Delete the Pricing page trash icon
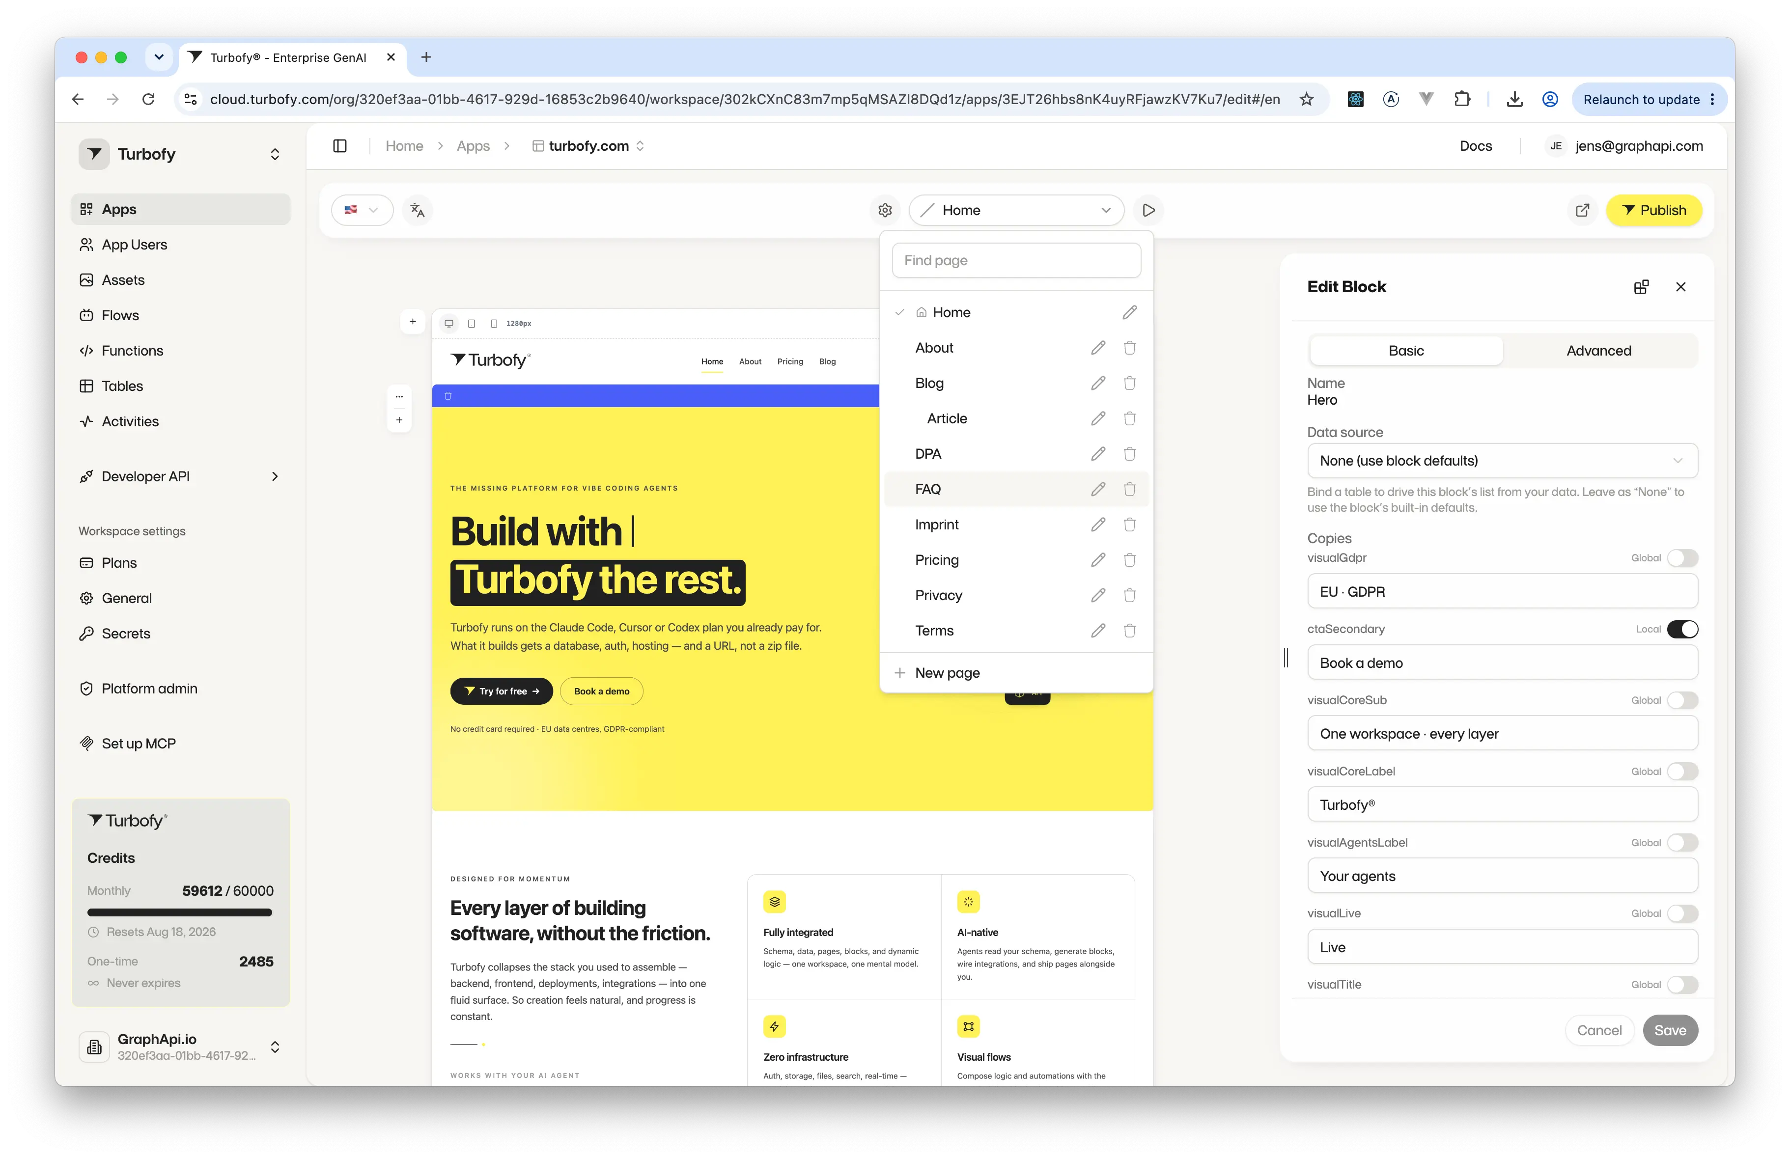This screenshot has height=1159, width=1790. [1130, 559]
